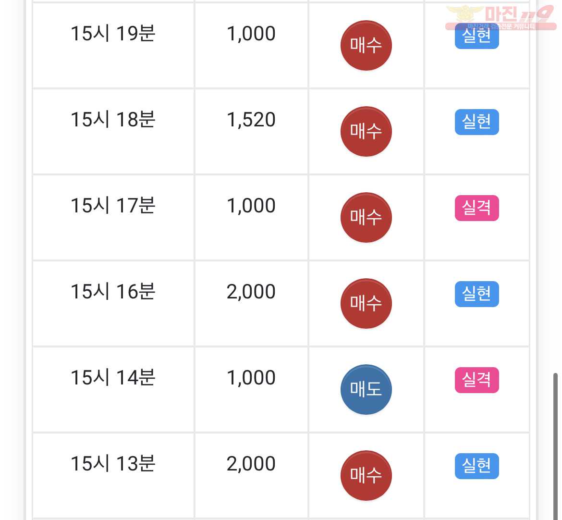Click the red 매수 circle for 15시 13분
This screenshot has height=520, width=562.
point(366,476)
